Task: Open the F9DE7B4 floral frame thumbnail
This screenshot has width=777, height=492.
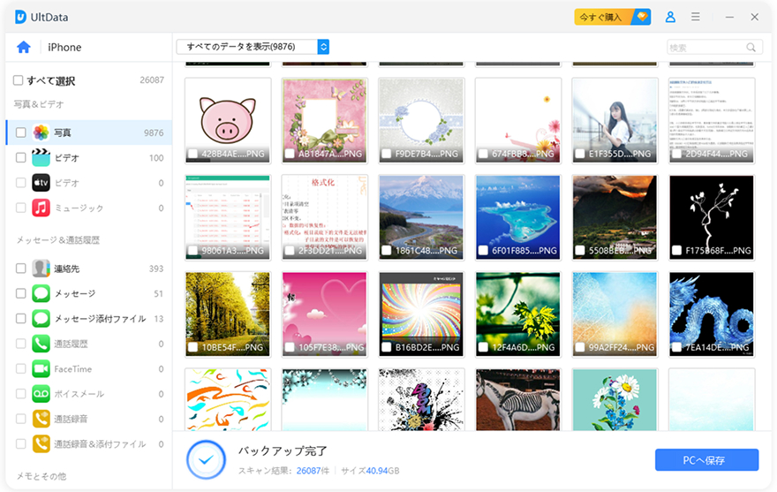Action: click(421, 120)
